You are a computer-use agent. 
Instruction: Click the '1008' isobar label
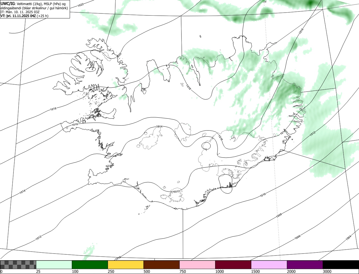279,215
